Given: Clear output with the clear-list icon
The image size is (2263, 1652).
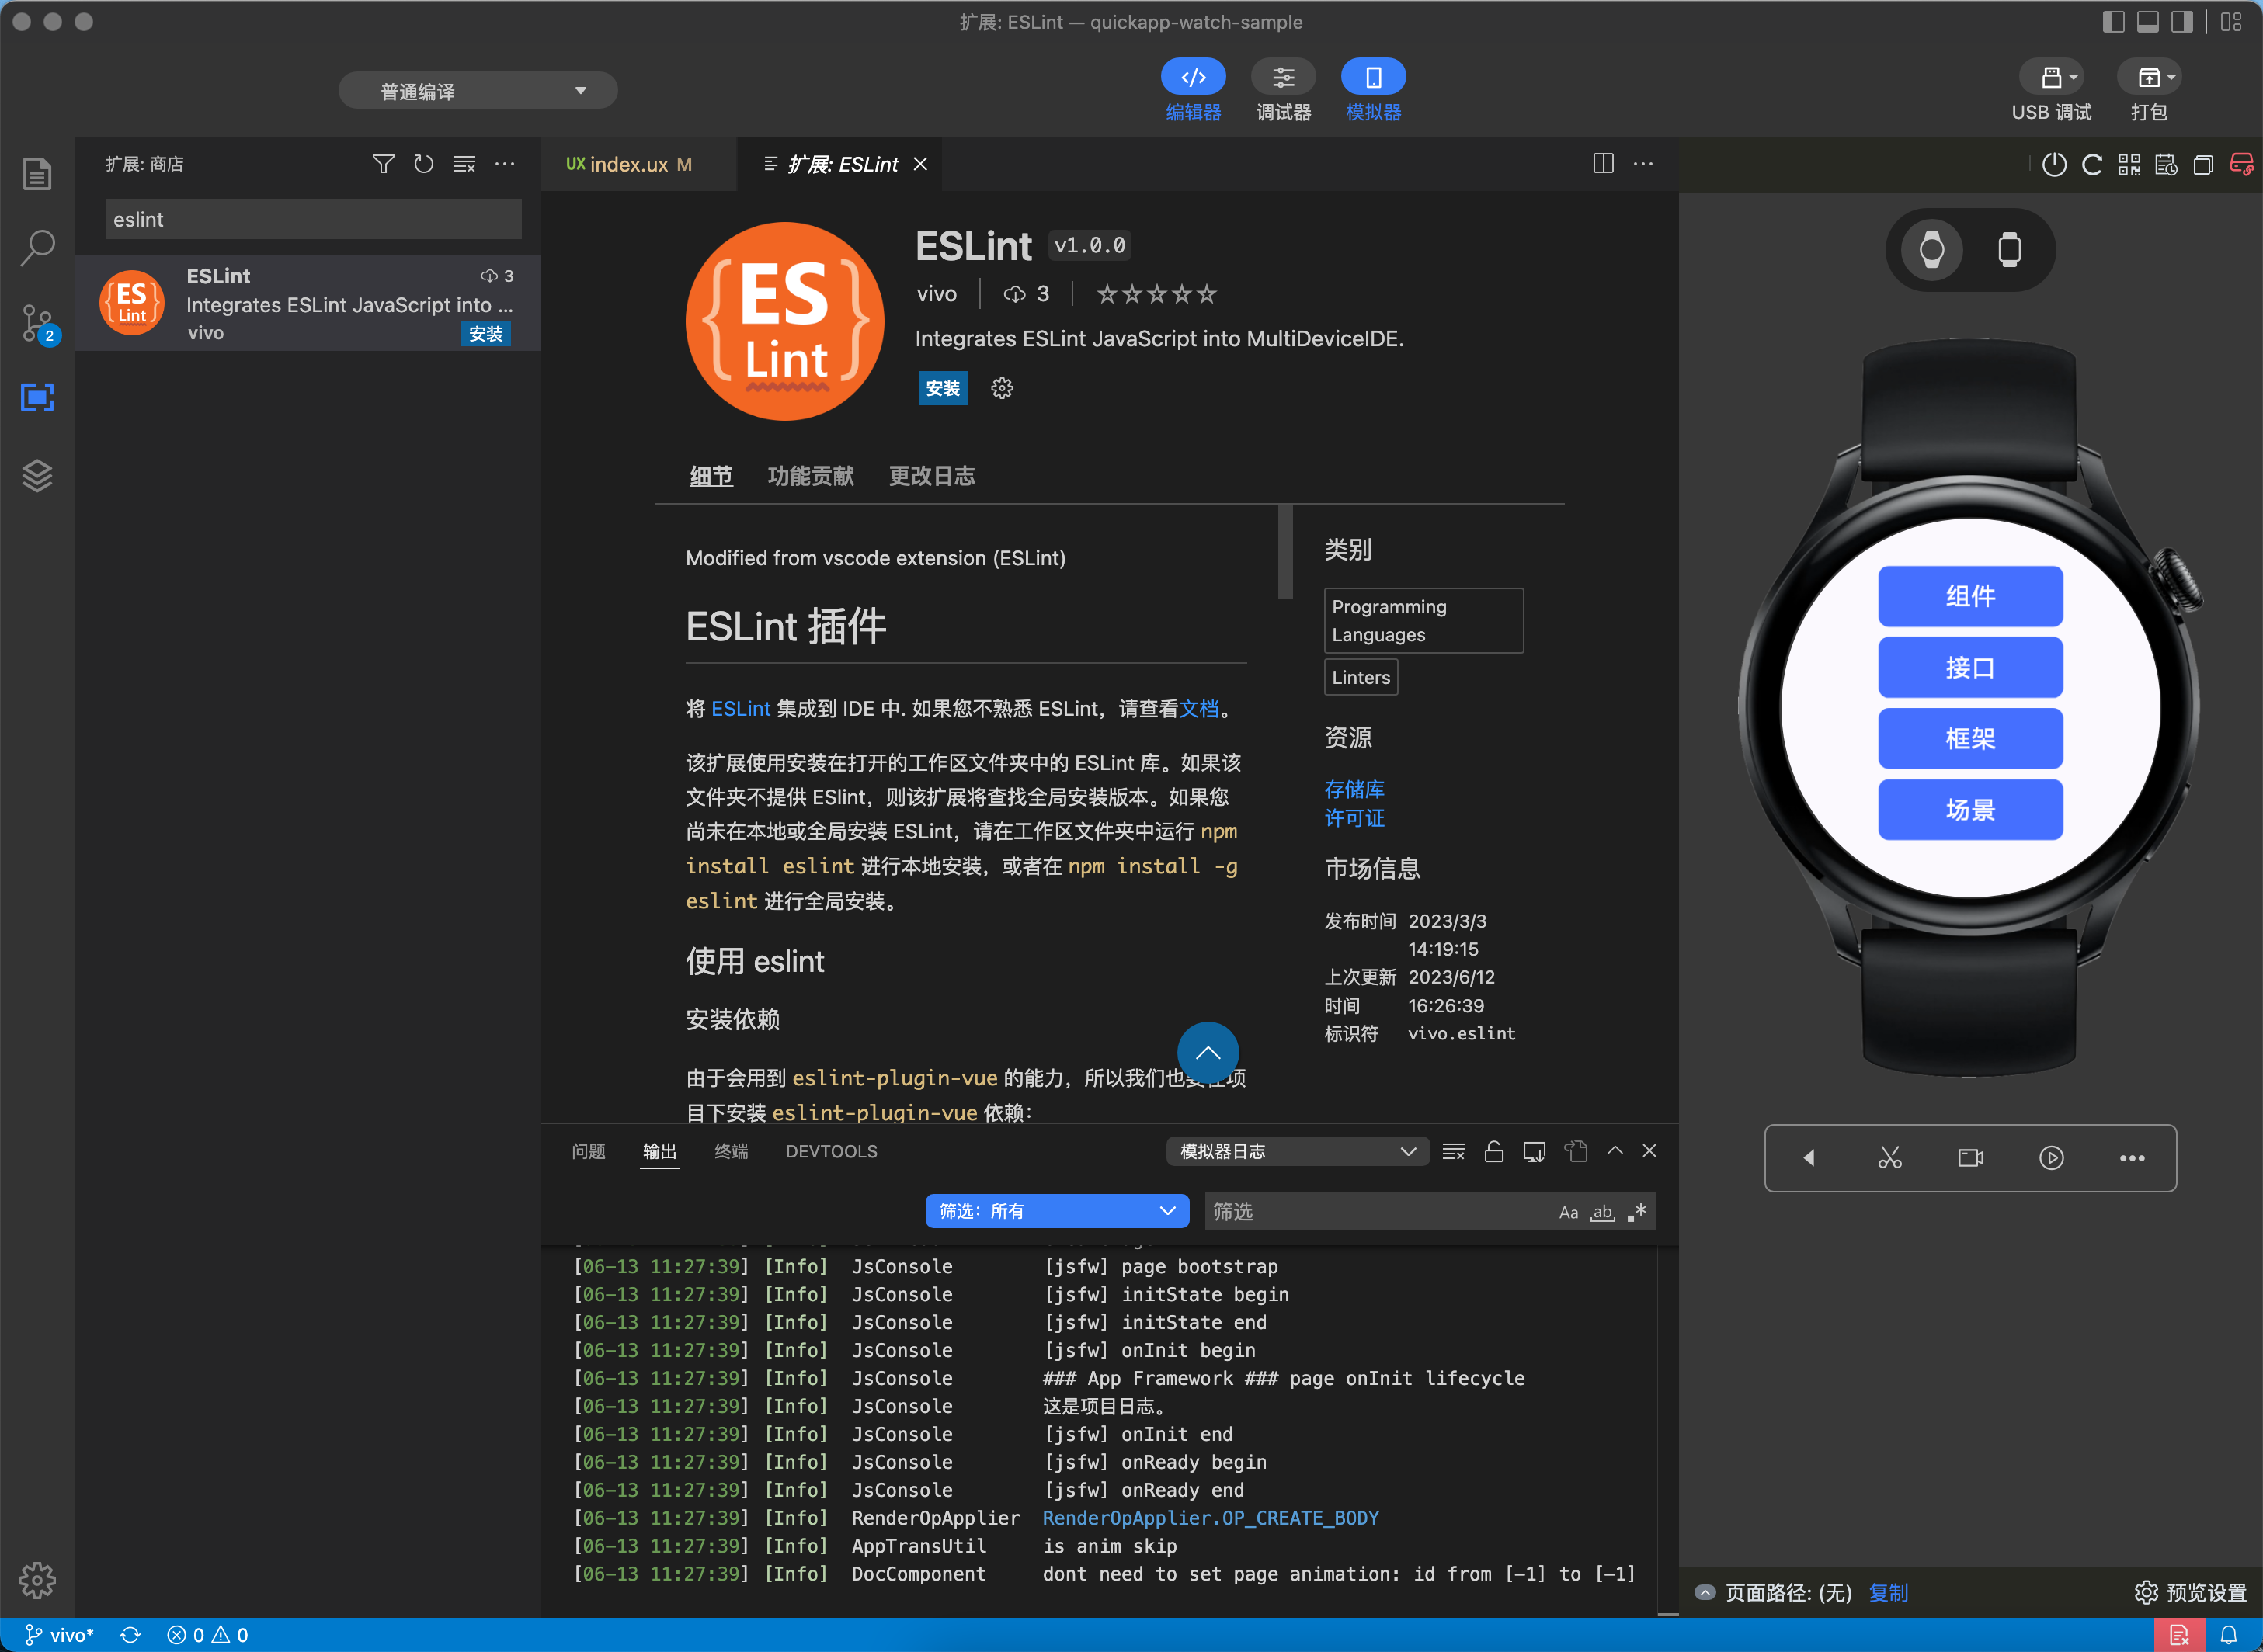Looking at the screenshot, I should tap(1454, 1152).
